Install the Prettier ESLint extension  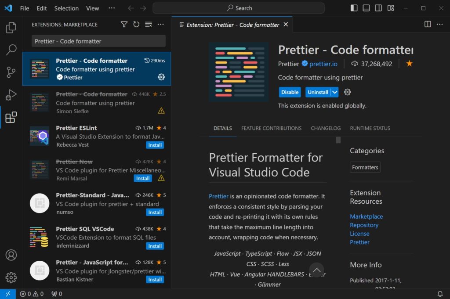155,145
